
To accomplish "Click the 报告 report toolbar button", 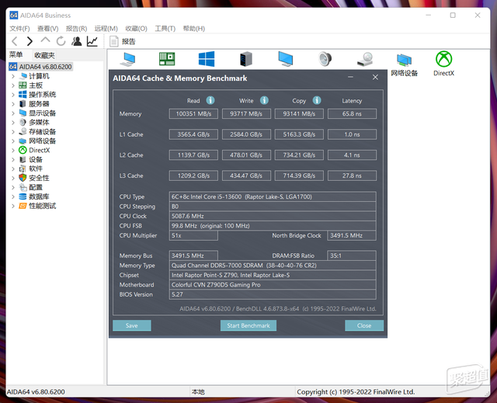I will click(123, 41).
